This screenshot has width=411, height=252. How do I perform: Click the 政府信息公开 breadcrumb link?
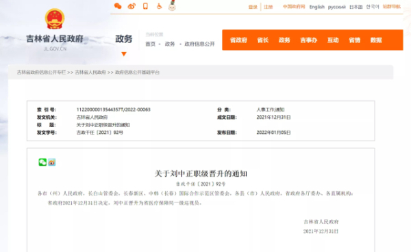coord(200,44)
